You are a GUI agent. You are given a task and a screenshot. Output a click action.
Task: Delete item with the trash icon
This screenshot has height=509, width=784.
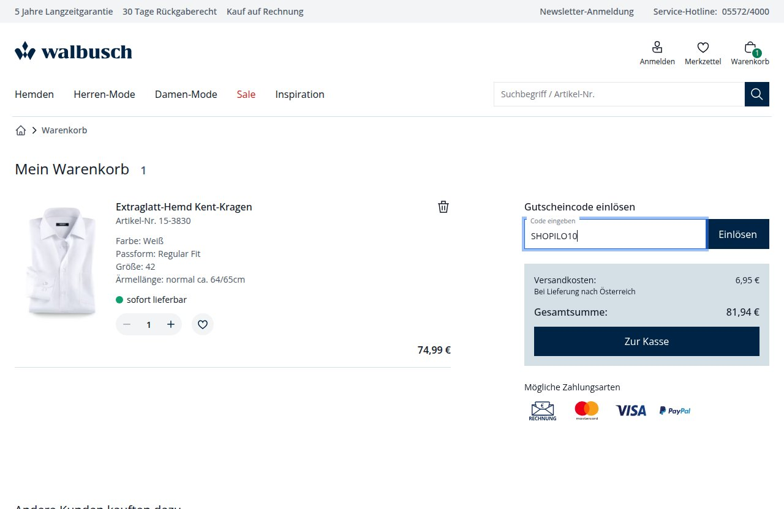[x=443, y=207]
